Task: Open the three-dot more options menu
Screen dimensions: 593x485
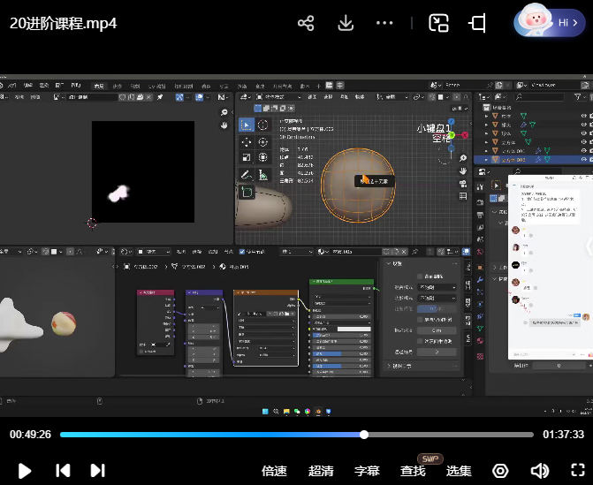Action: coord(384,23)
